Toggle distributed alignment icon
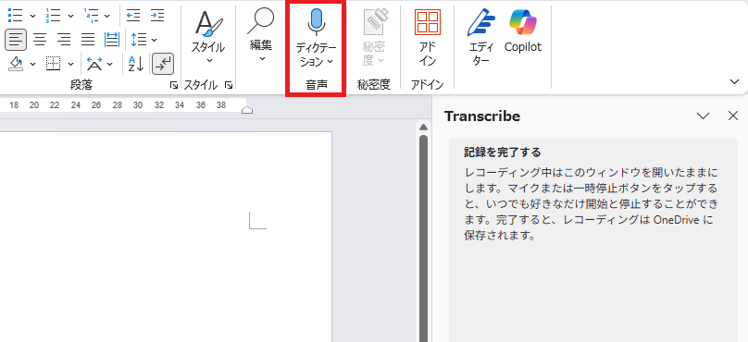 pyautogui.click(x=112, y=40)
